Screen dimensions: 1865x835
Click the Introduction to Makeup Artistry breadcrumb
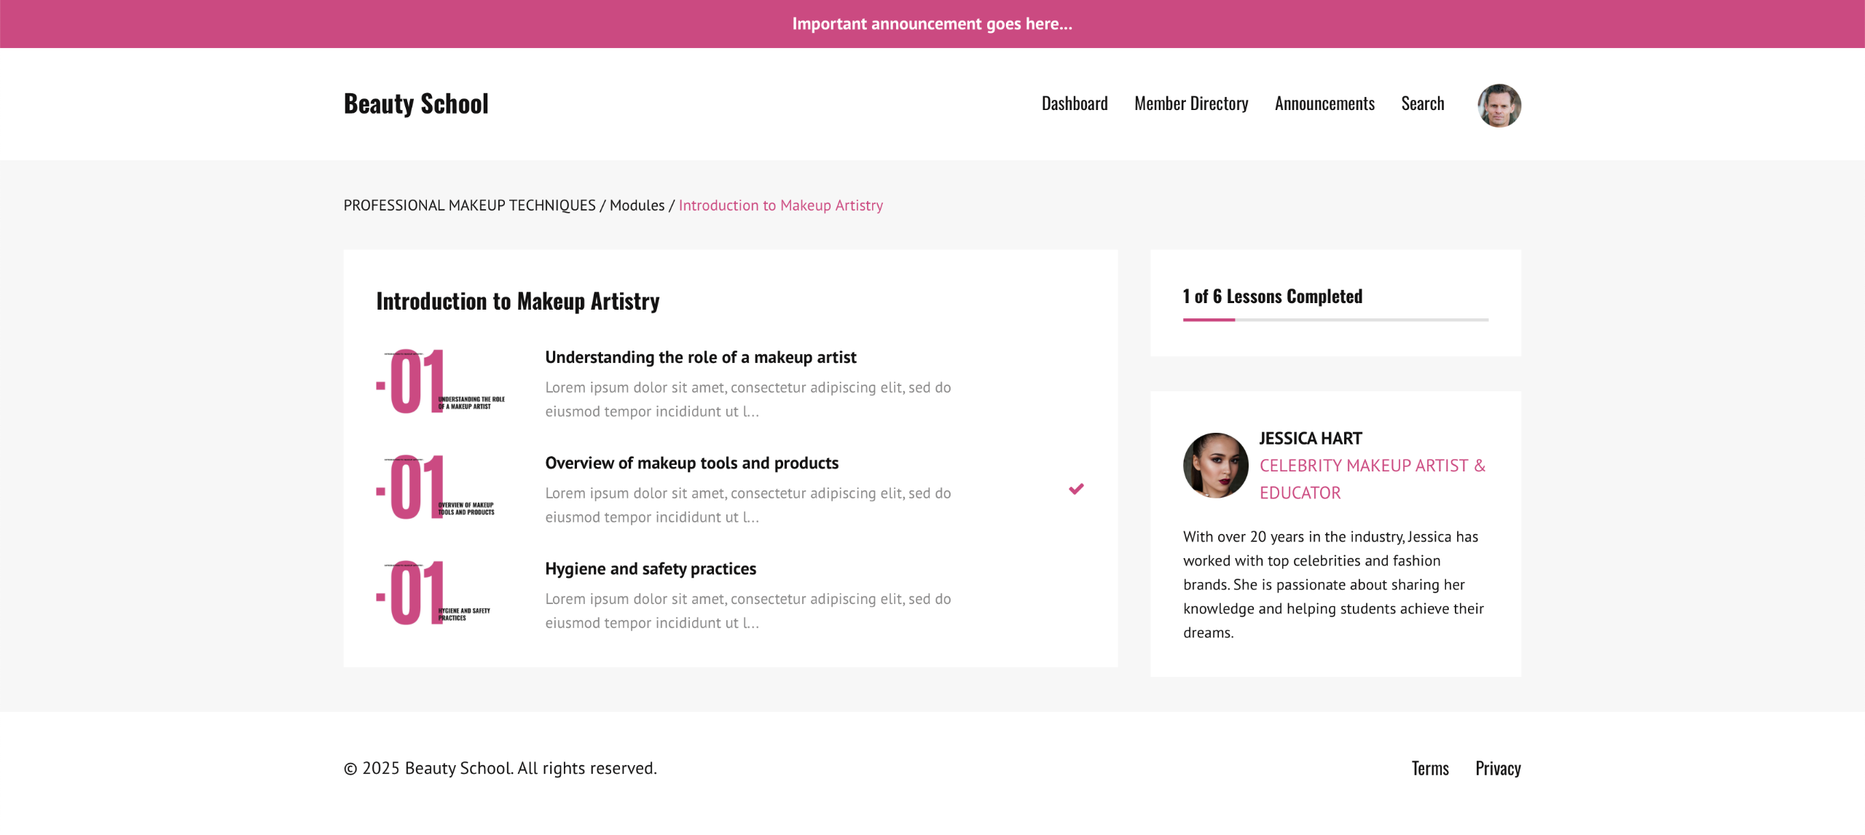click(780, 205)
